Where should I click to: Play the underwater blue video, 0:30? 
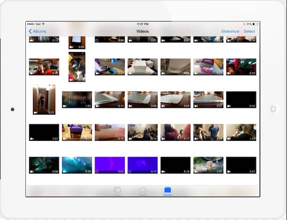(77, 165)
